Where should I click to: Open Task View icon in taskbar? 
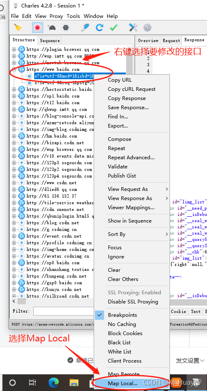pos(32,382)
